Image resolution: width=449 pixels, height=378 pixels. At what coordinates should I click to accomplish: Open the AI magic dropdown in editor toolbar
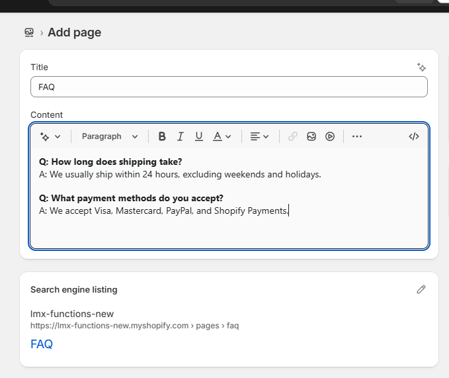click(x=50, y=136)
